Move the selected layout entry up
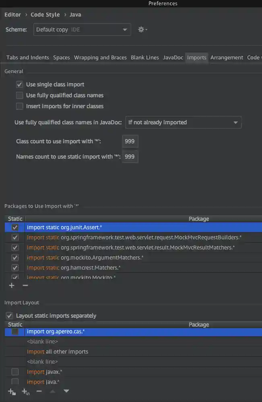Viewport: 262px width, 402px height. pos(53,391)
